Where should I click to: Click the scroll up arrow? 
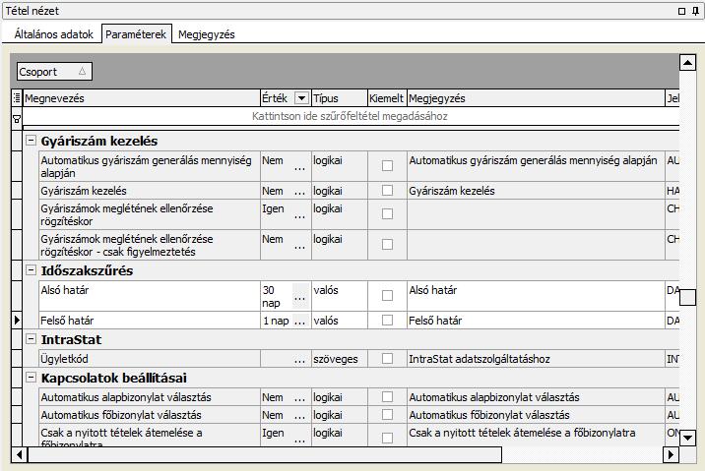click(x=687, y=62)
